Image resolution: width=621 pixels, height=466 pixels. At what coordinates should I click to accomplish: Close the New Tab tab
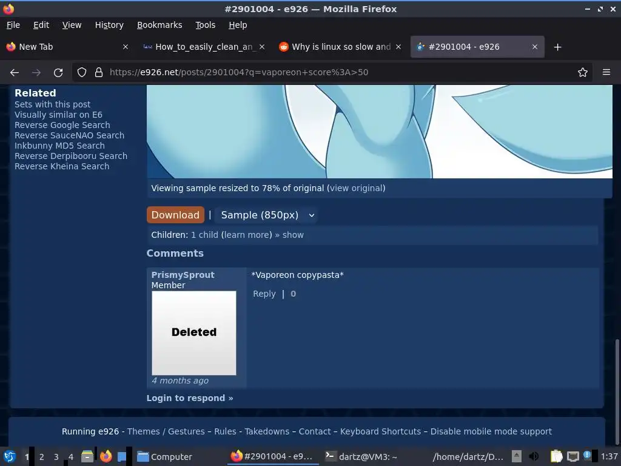tap(125, 47)
